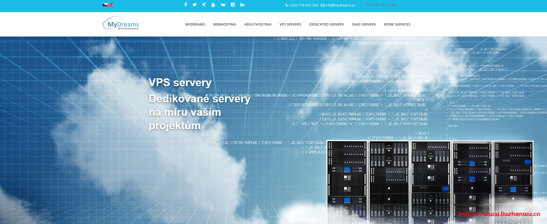Click the "The cart is empty" text
This screenshot has height=224, width=547.
click(x=381, y=5)
